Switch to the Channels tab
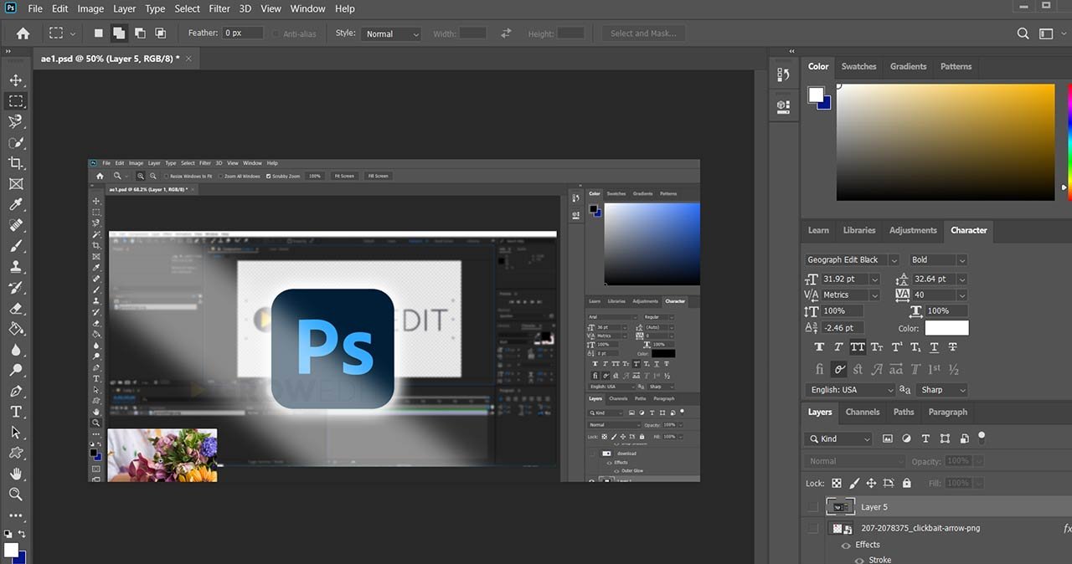Viewport: 1072px width, 564px height. (863, 412)
